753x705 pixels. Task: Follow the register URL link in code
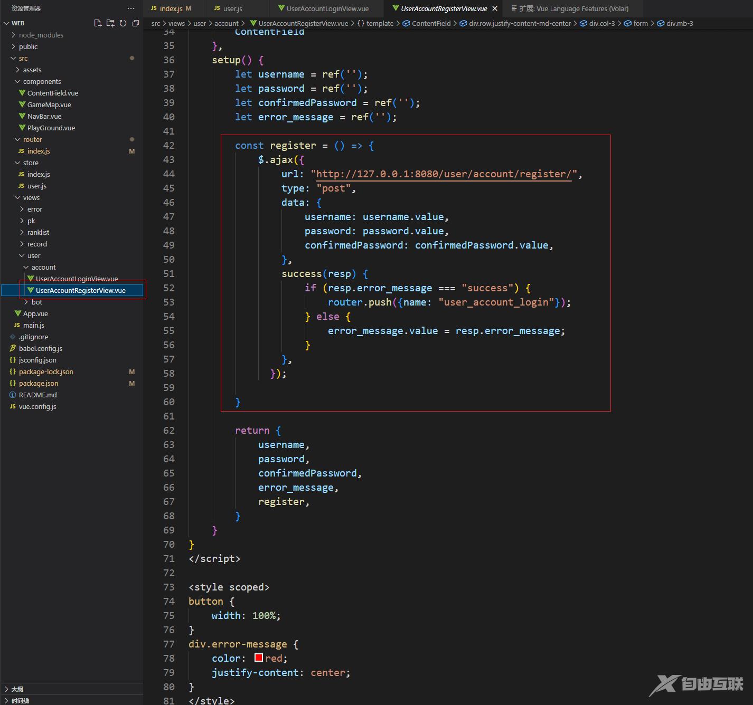[x=444, y=174]
